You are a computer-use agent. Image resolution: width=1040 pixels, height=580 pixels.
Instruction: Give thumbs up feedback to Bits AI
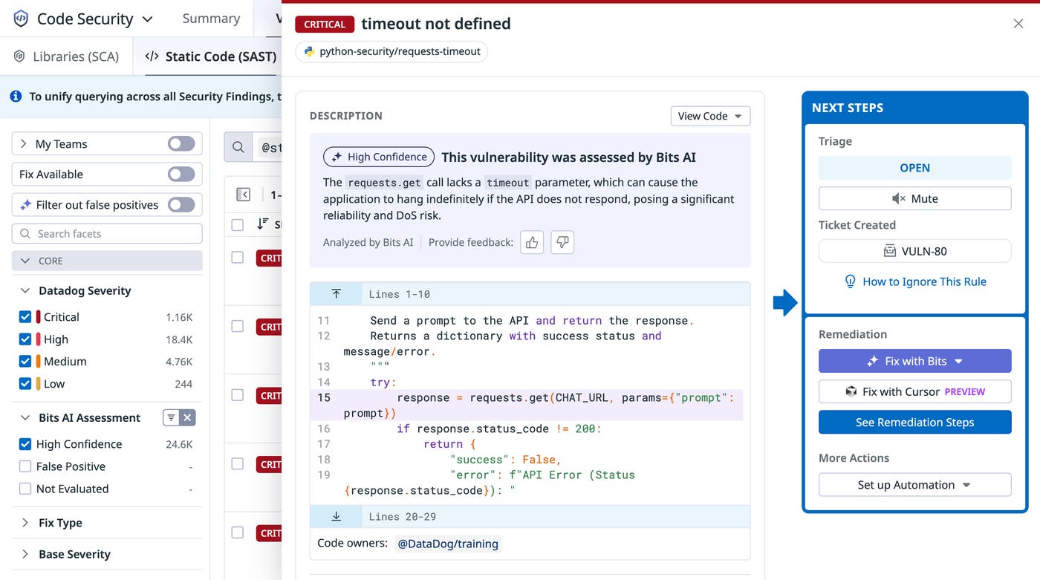[532, 242]
